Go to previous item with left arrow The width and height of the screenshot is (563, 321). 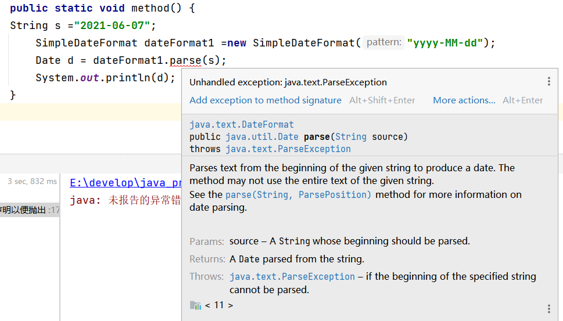coord(208,305)
